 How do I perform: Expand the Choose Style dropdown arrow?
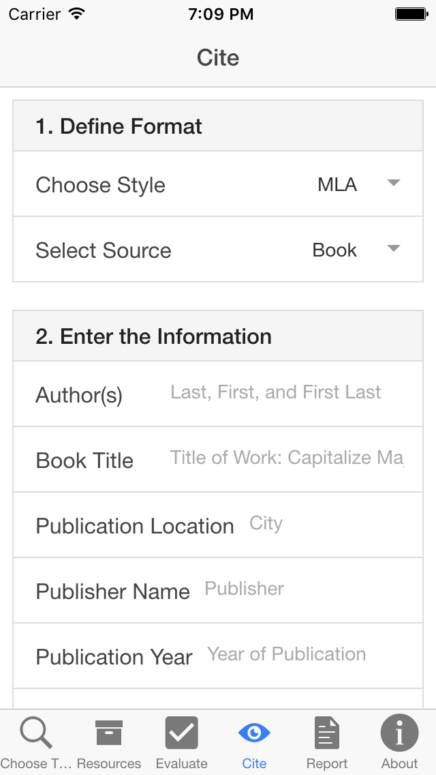pos(393,184)
